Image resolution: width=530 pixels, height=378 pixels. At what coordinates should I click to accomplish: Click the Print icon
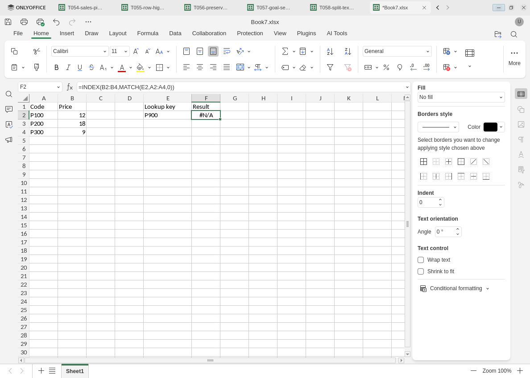tap(24, 22)
